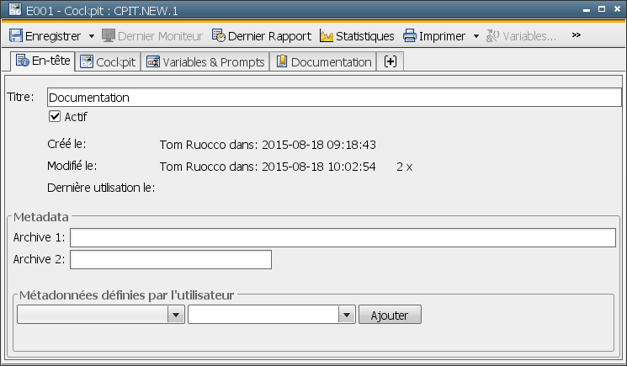Switch to the Cockpit tab
This screenshot has width=627, height=366.
coord(108,62)
